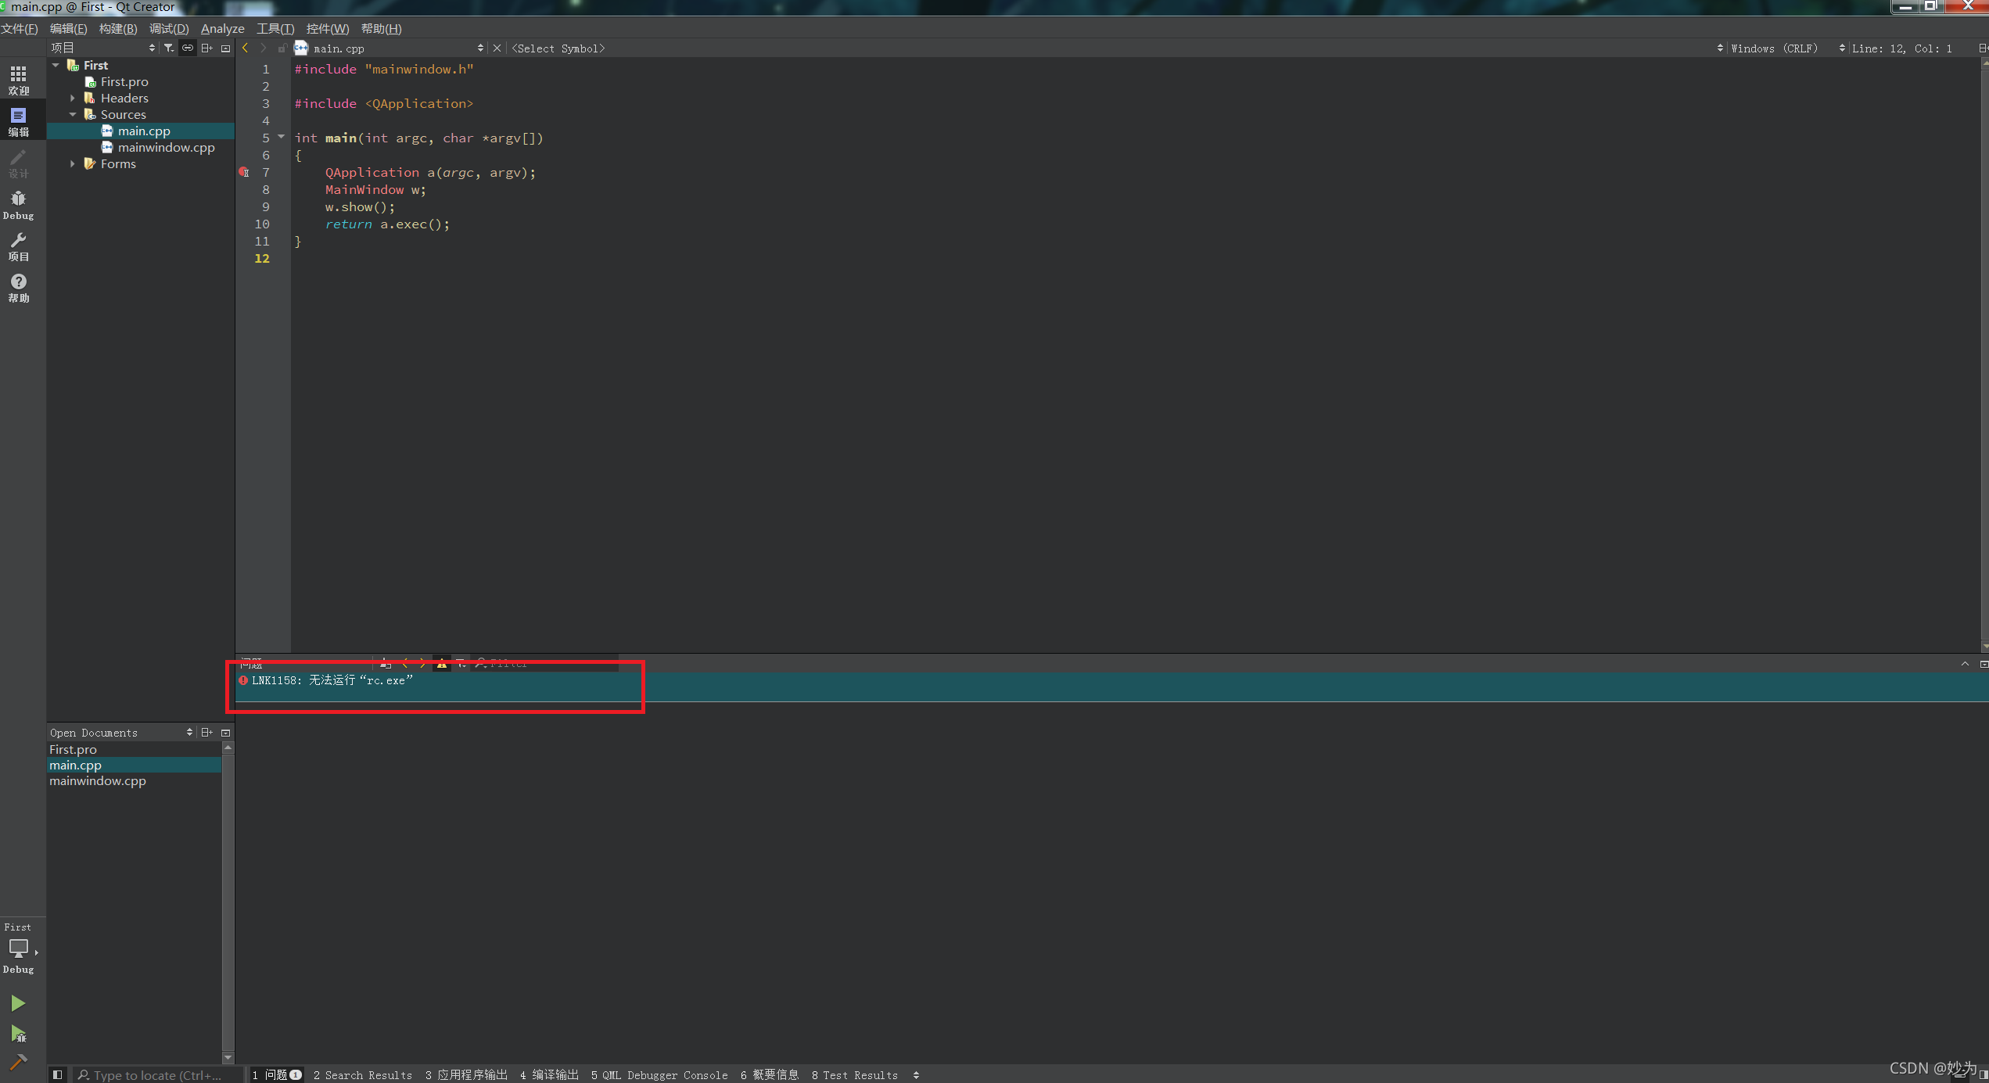Screen dimensions: 1989x1083
Task: Collapse the First project tree node
Action: coord(56,65)
